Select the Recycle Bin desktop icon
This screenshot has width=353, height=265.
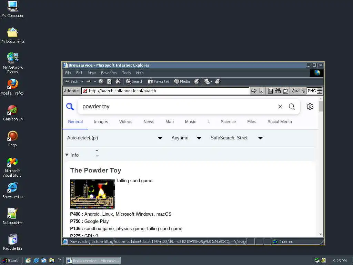pos(13,242)
